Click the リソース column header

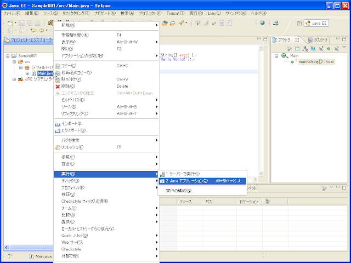tap(190, 202)
